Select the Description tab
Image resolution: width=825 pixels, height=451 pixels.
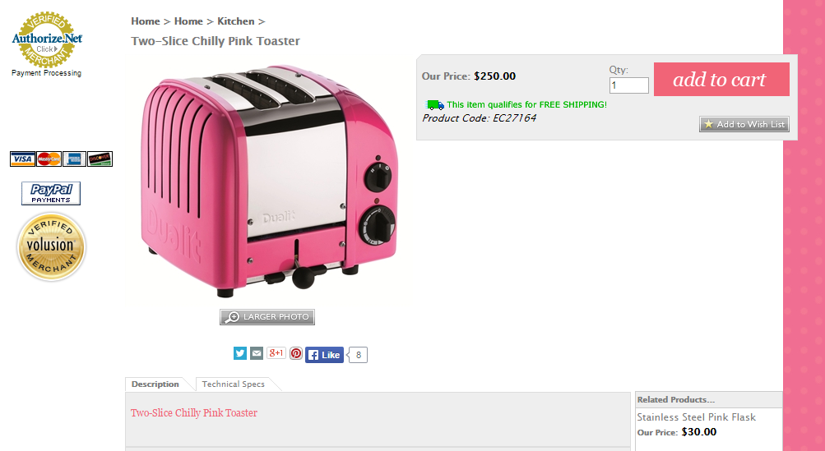click(155, 384)
